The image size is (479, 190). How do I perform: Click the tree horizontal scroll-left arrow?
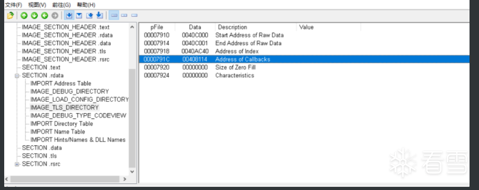[x=7, y=179]
